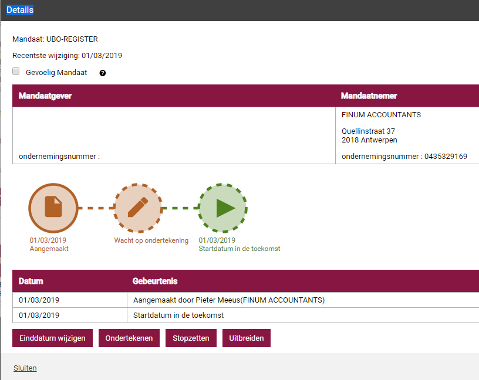Click Wacht op ondertekening status label
This screenshot has width=479, height=380.
[151, 240]
